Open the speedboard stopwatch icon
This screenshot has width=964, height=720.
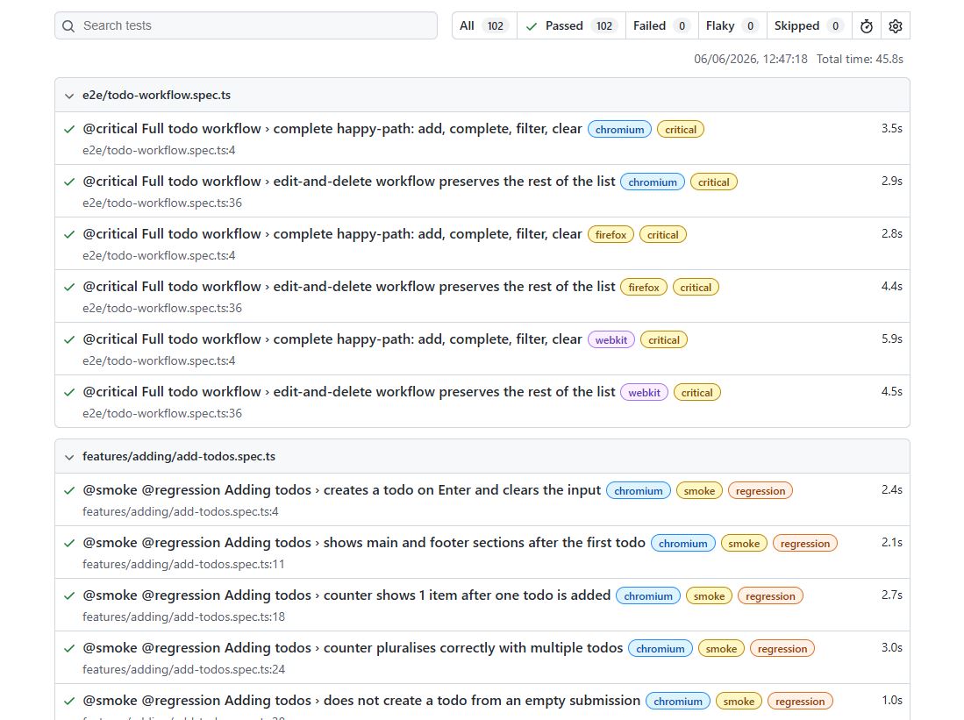coord(867,25)
